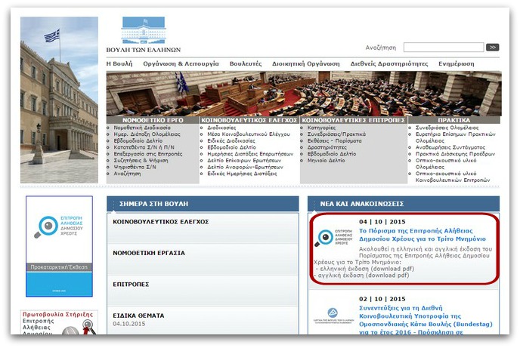Screen dimensions: 520x348
Task: Select the Βουλευτές menu item
Action: point(246,64)
